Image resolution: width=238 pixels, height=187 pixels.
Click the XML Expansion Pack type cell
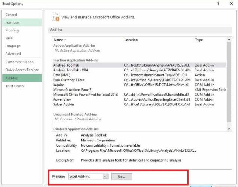coord(210,90)
